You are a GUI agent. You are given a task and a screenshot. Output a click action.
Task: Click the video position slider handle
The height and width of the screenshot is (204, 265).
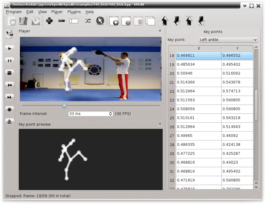(64, 106)
